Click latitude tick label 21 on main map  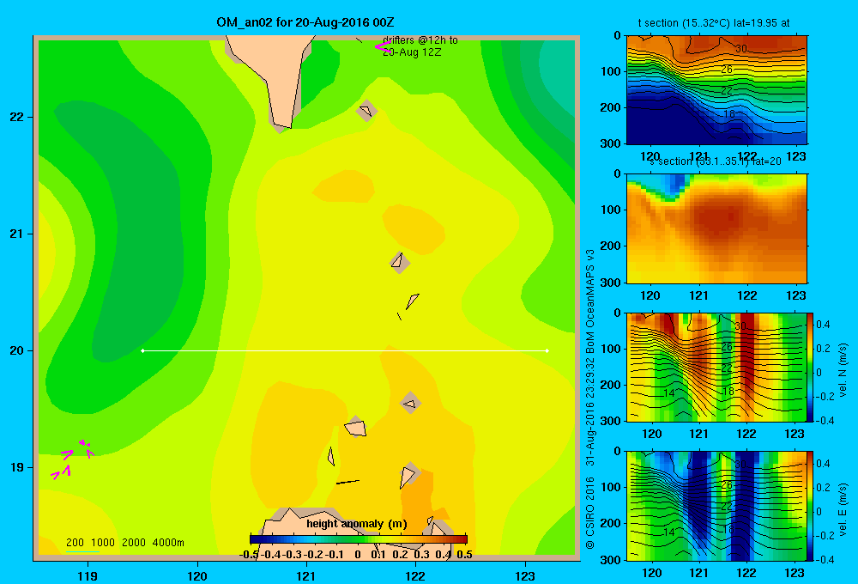(17, 234)
